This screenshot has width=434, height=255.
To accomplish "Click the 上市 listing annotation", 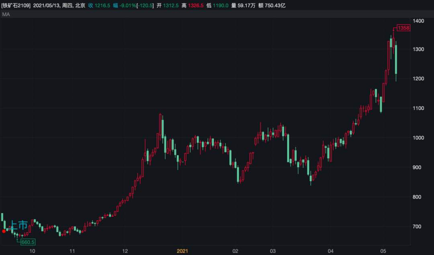I will 19,225.
